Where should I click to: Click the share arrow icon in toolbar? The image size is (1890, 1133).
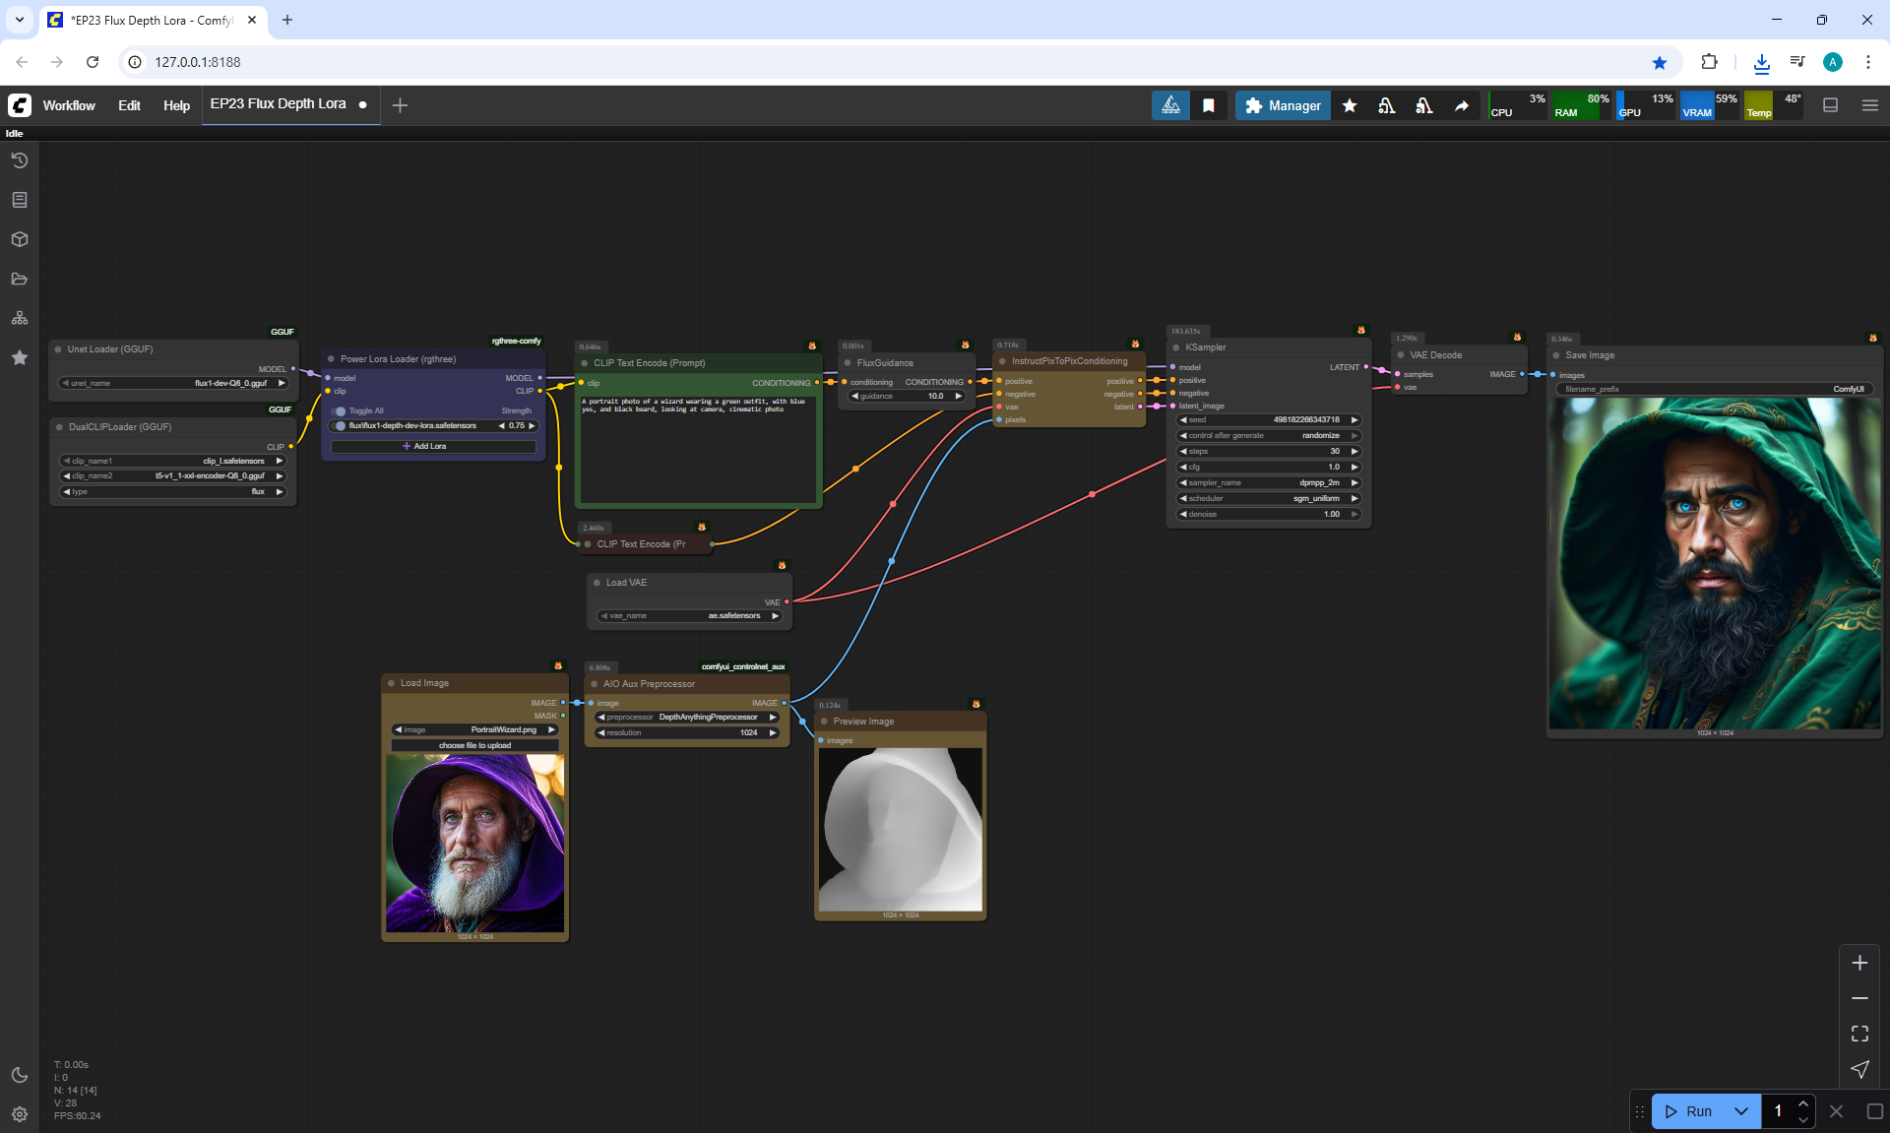(1462, 105)
